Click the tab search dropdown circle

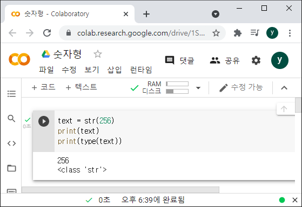[x=216, y=14]
